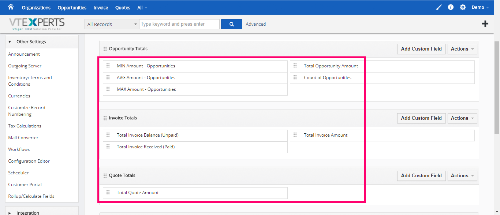The width and height of the screenshot is (500, 215).
Task: Open the Advanced search link
Action: [256, 24]
